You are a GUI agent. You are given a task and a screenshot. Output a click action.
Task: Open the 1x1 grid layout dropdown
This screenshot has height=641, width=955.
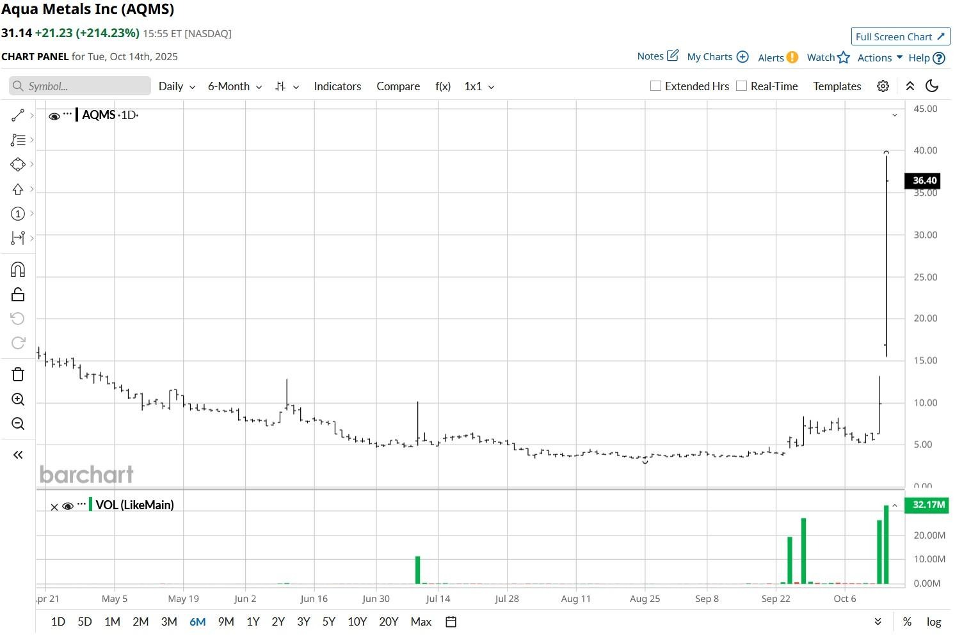[479, 86]
